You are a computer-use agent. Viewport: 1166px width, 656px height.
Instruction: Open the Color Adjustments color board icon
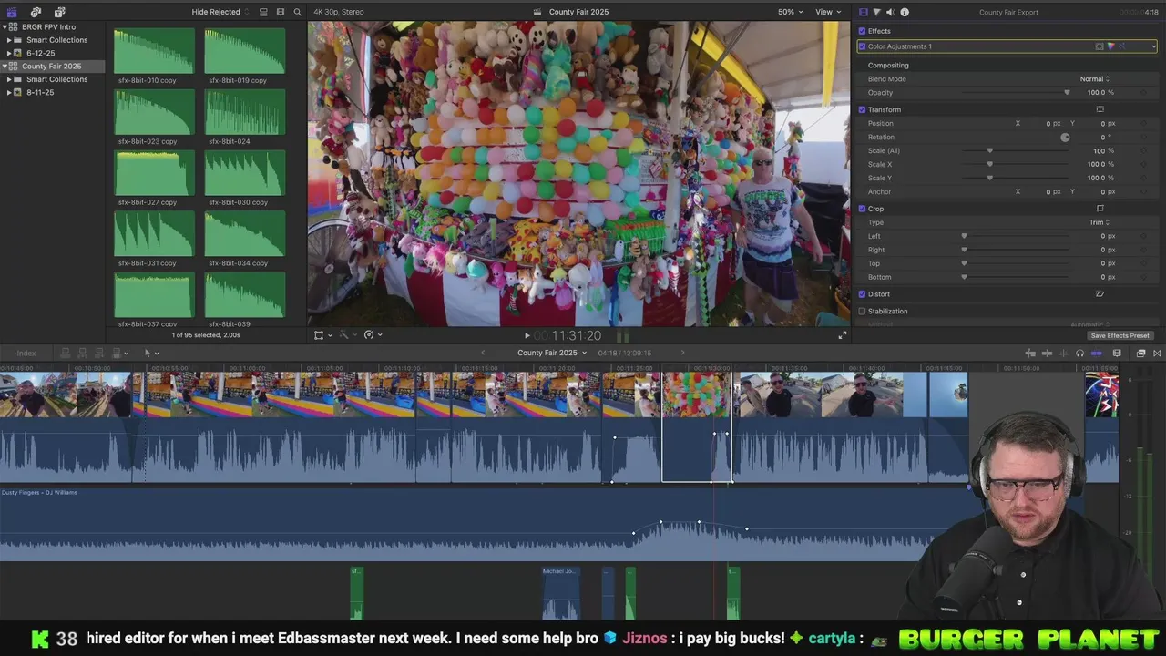(x=1111, y=46)
